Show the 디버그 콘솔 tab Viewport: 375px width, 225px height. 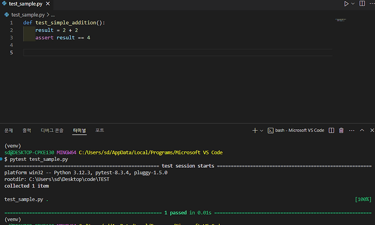coord(52,131)
